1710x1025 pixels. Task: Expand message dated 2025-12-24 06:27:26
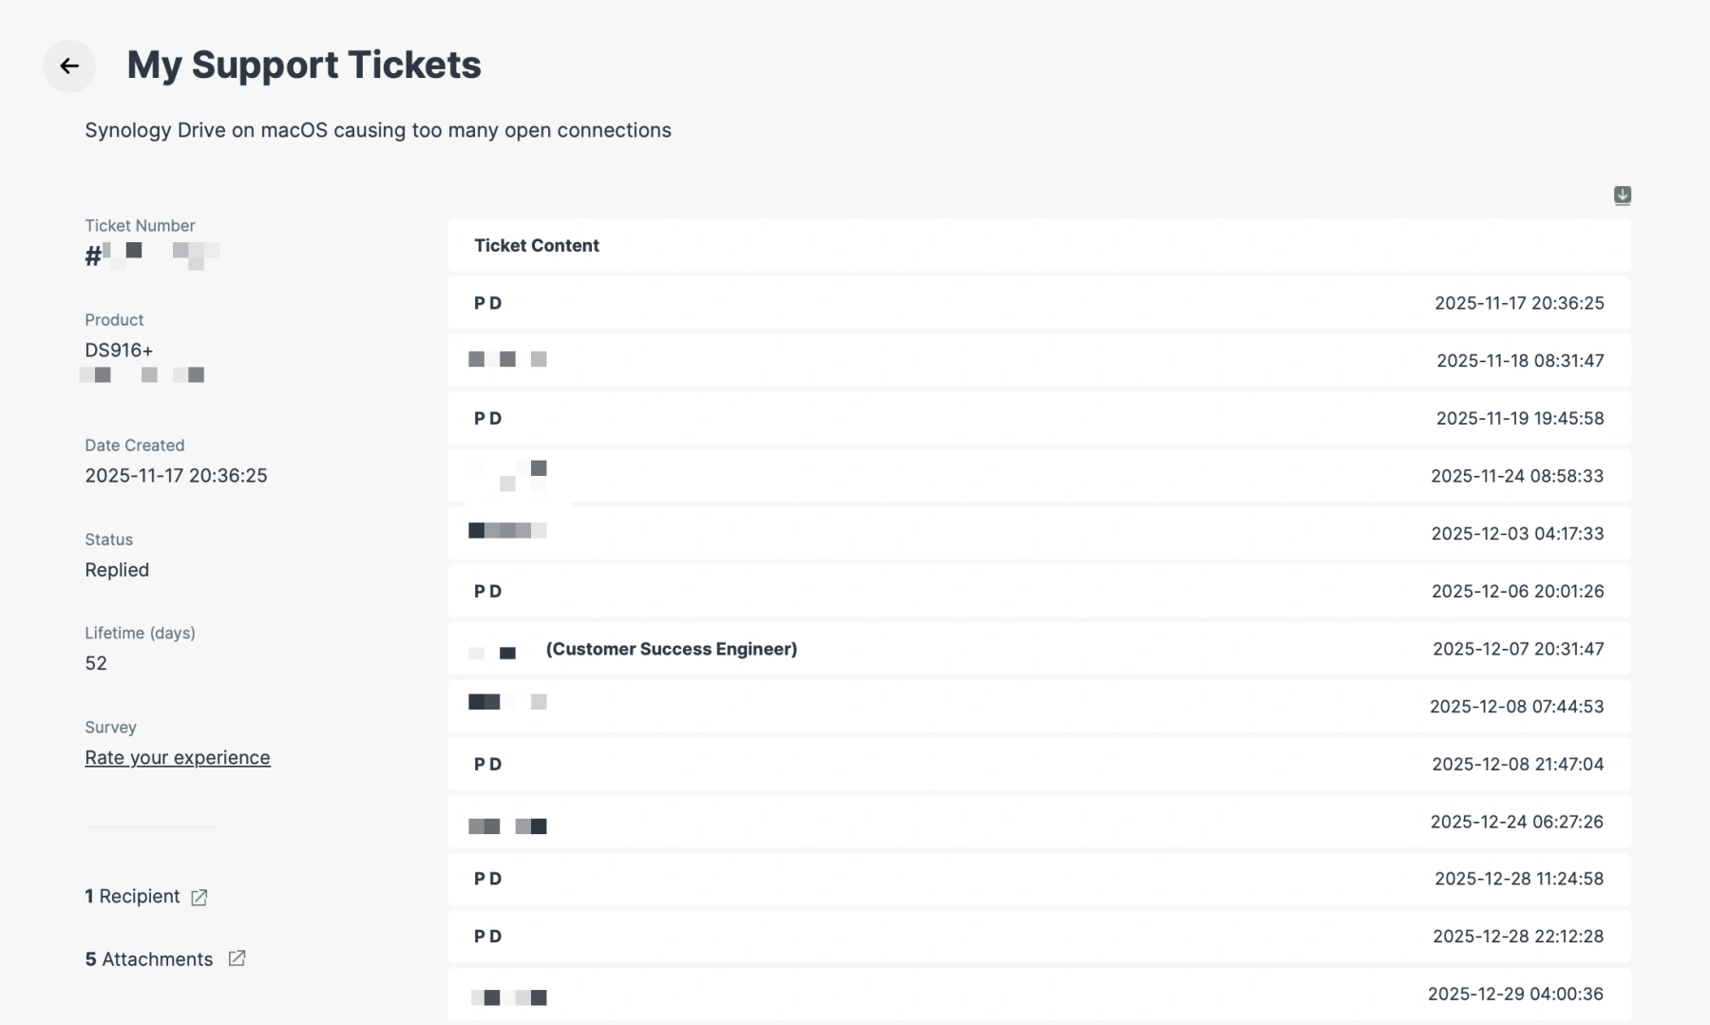pyautogui.click(x=1038, y=822)
